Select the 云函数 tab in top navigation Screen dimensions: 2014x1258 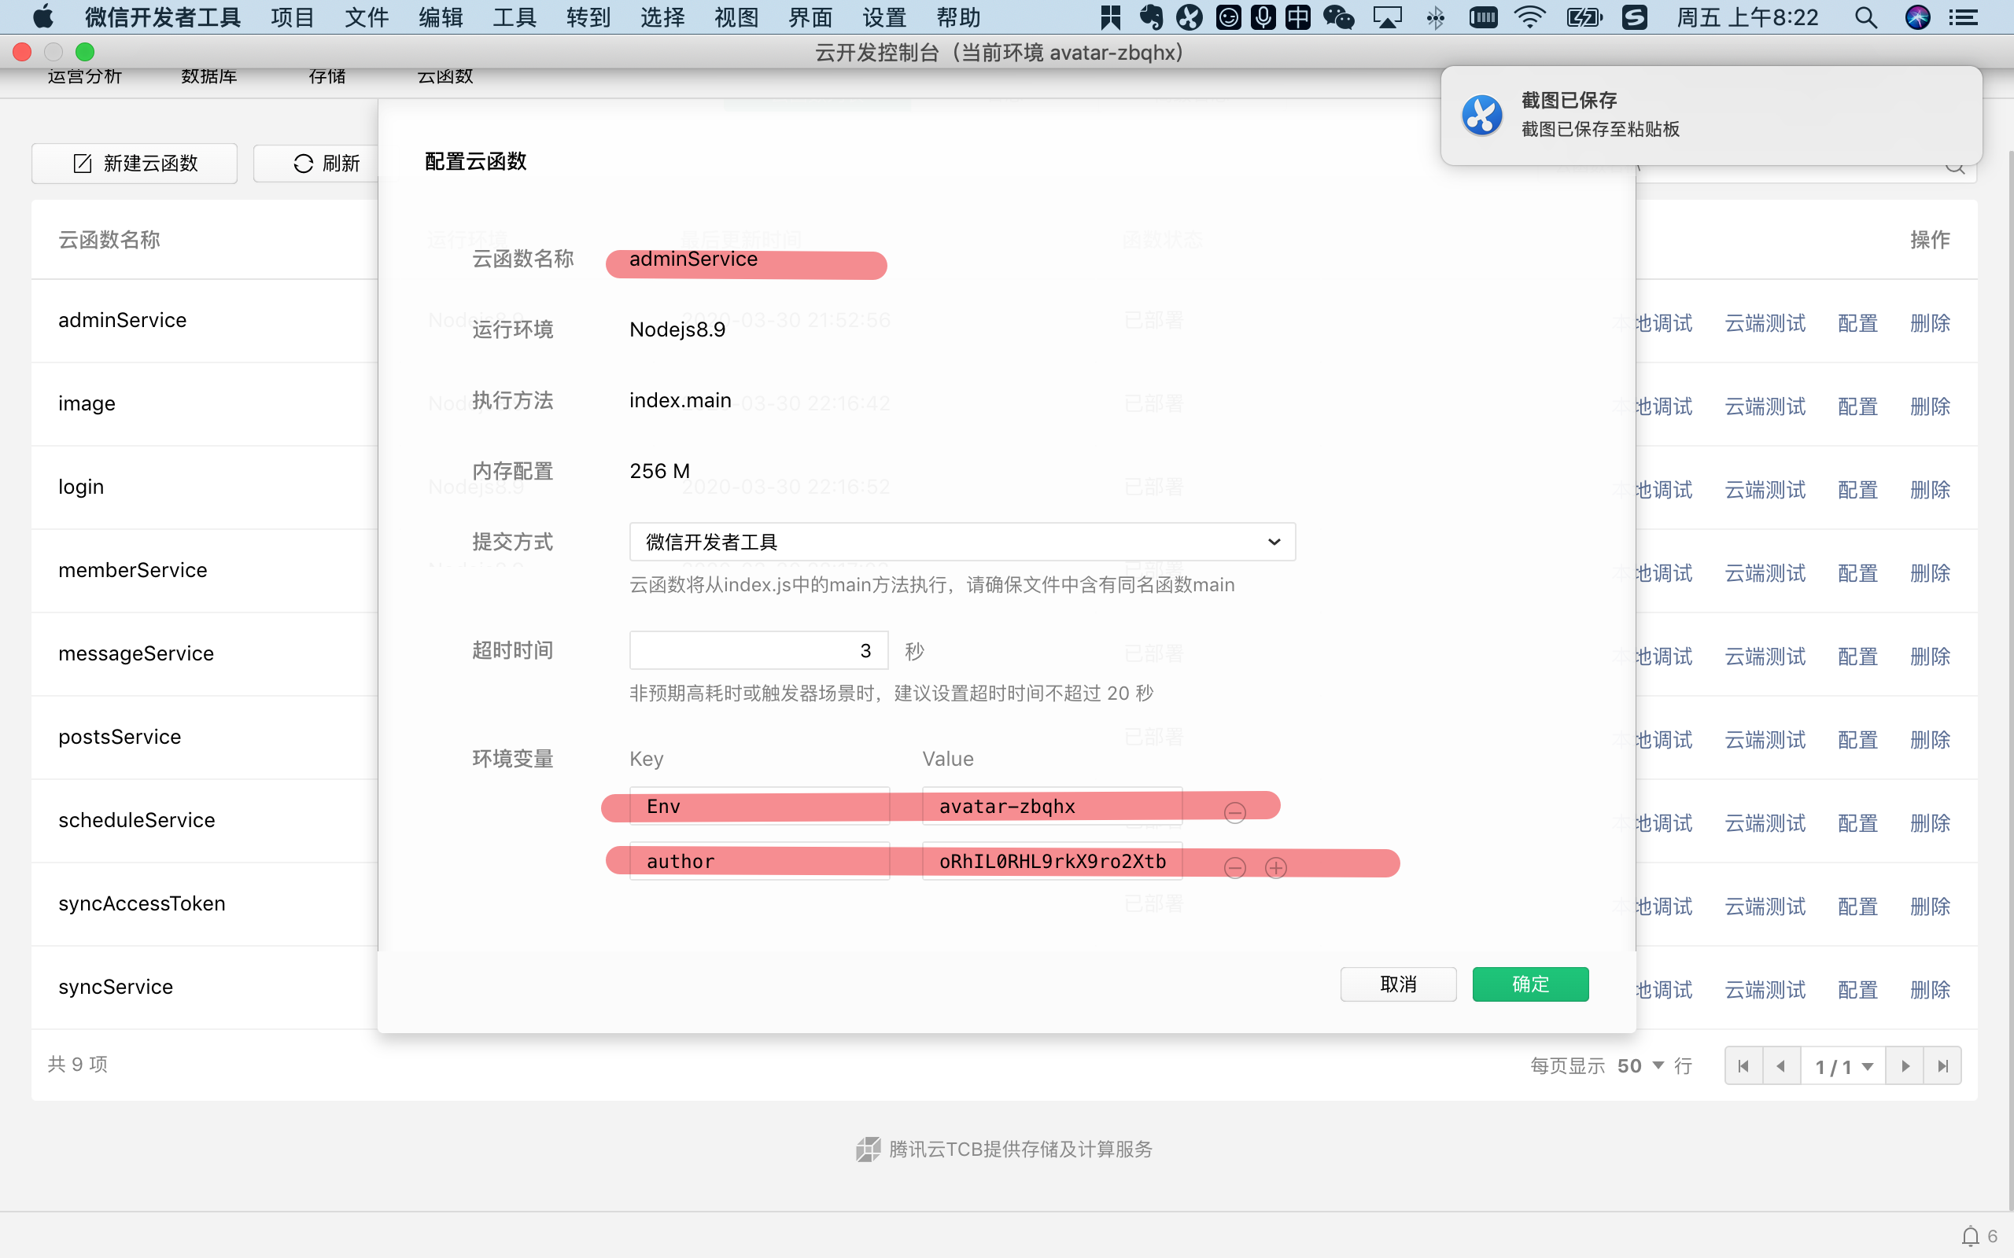444,77
